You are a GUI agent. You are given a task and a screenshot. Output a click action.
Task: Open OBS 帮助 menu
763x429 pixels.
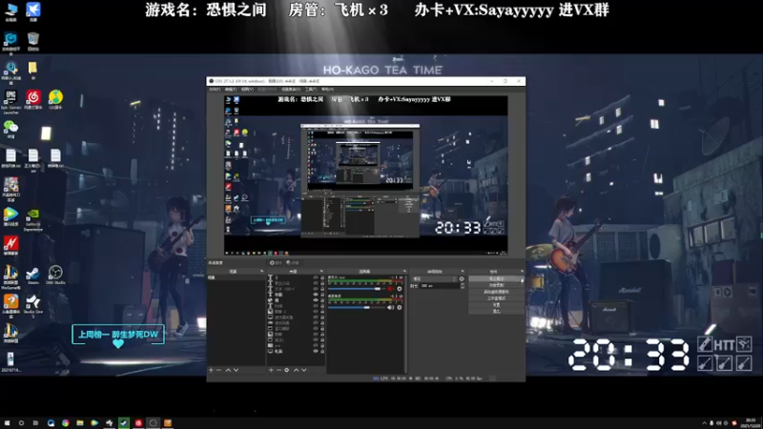point(327,89)
